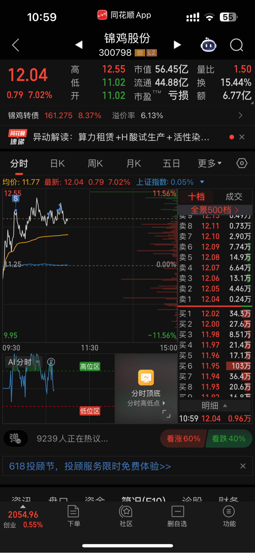Collapse the 明细 detail panel
Screen dimensions: 255x553
pos(214,405)
